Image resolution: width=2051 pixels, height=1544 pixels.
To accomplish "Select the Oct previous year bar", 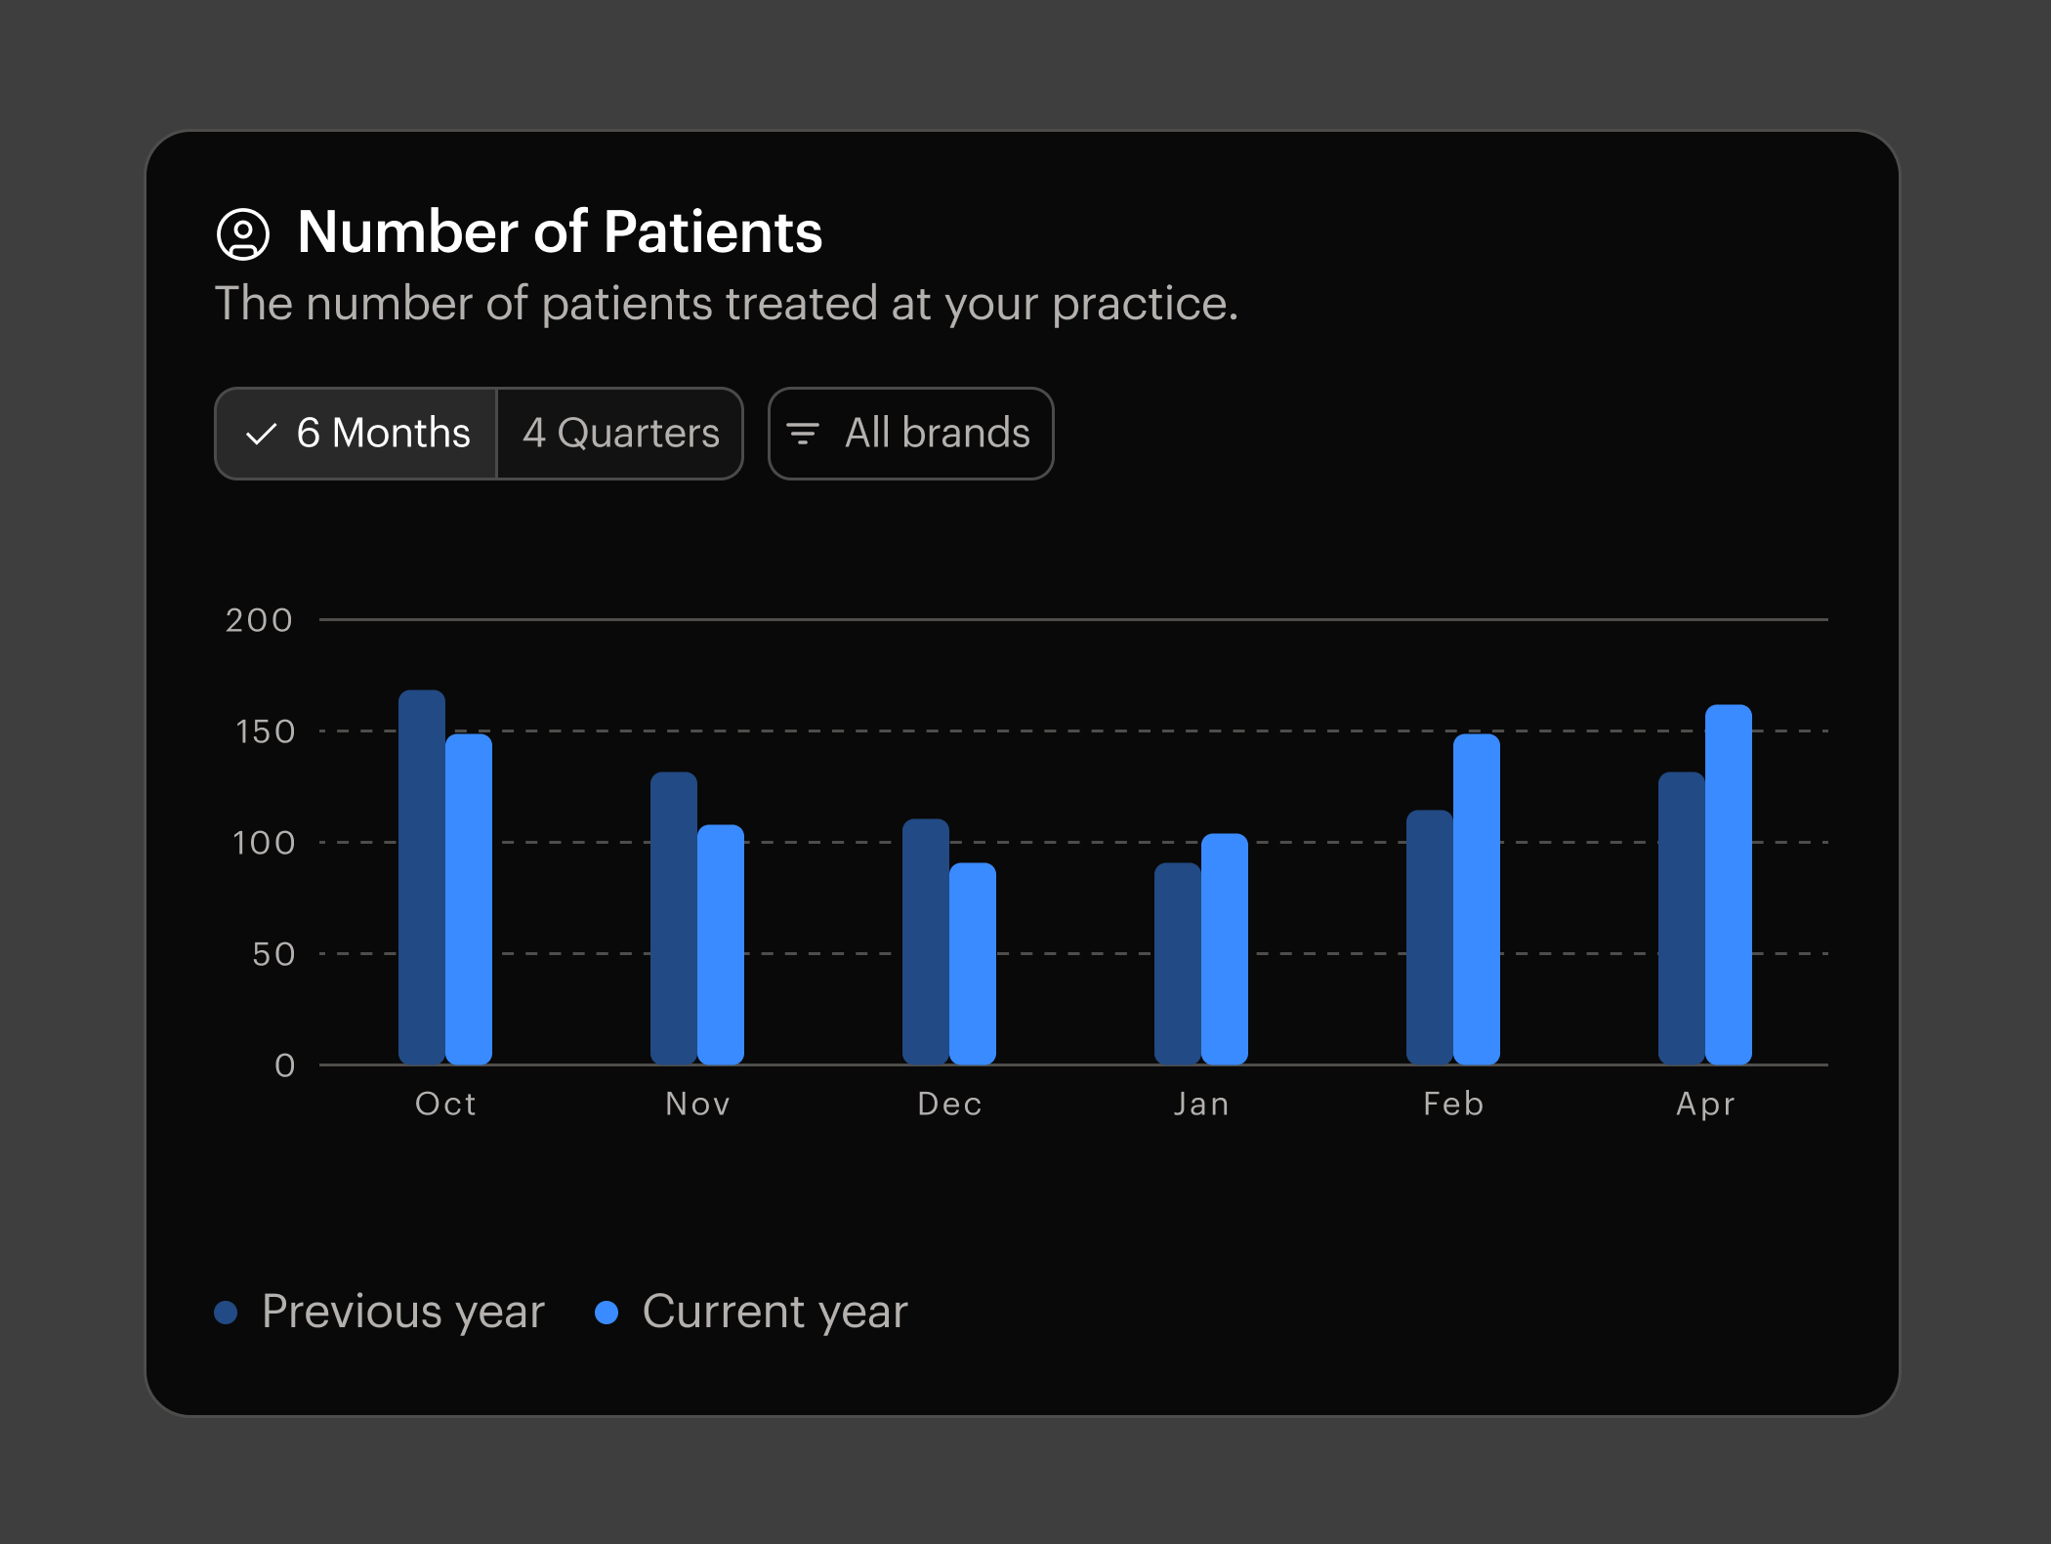I will coord(422,877).
